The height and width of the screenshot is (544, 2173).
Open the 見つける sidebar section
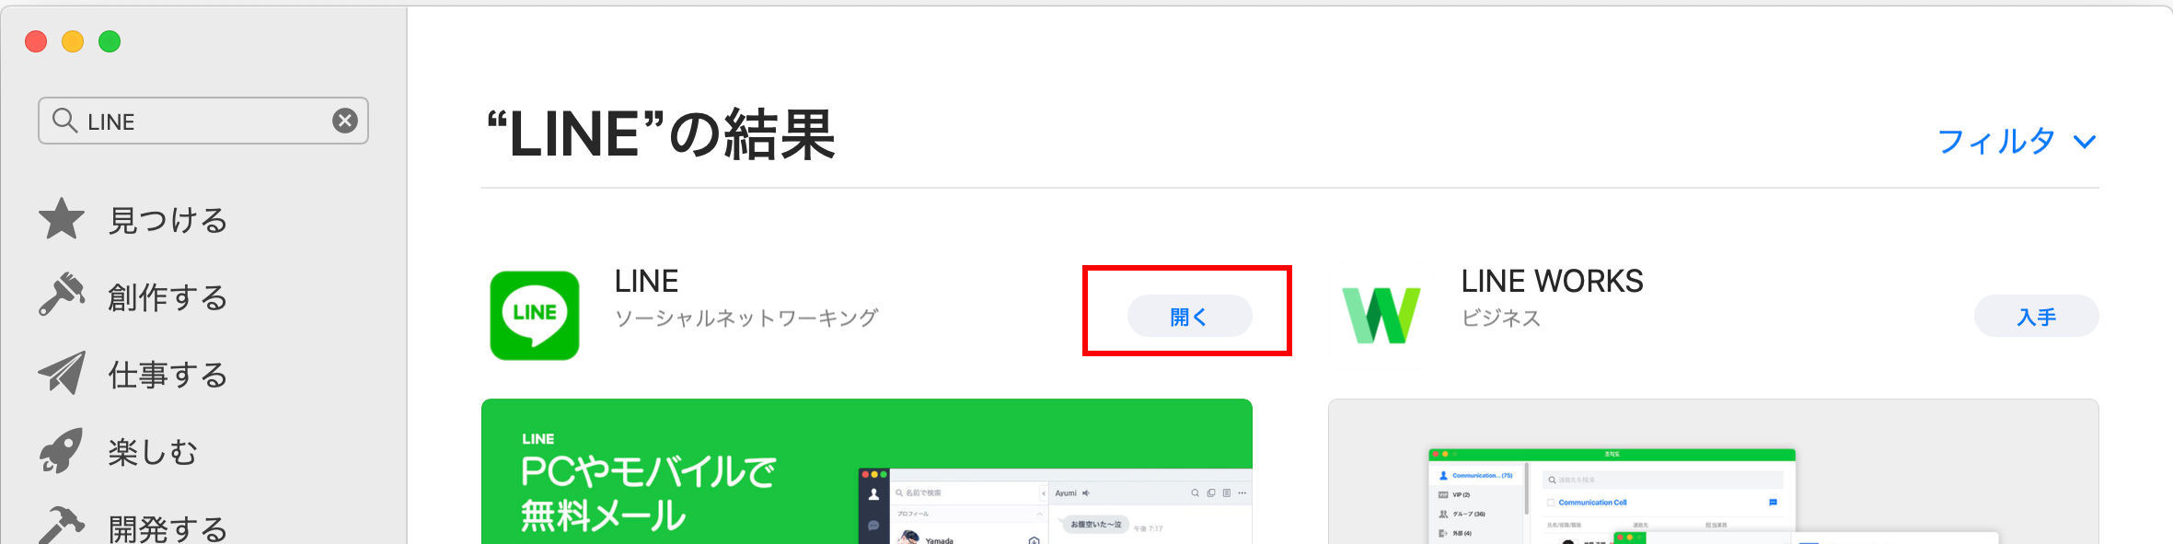(x=168, y=220)
